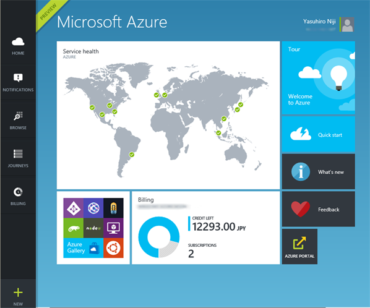This screenshot has width=370, height=308.
Task: Open the Azure Portal tile
Action: (x=299, y=246)
